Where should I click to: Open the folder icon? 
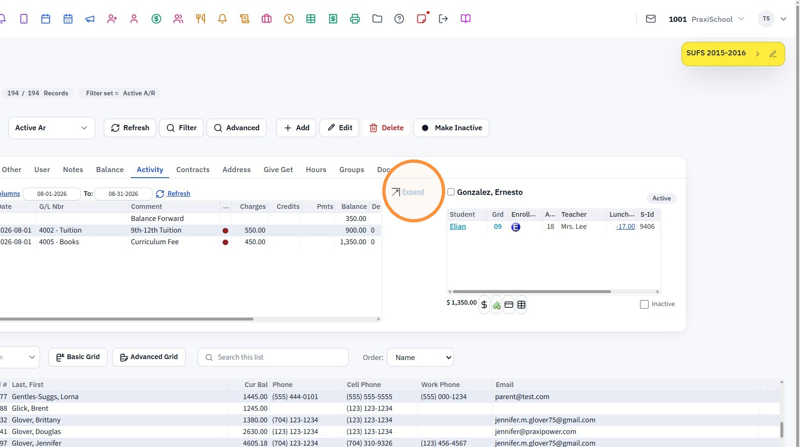(377, 19)
